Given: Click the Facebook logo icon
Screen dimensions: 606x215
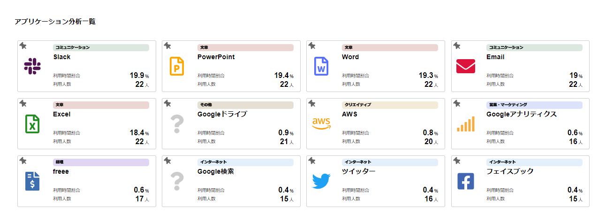Looking at the screenshot, I should tap(466, 181).
